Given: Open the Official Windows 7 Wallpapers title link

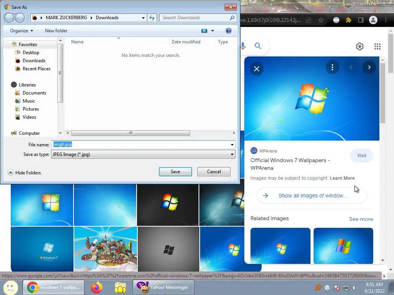Looking at the screenshot, I should coord(290,164).
